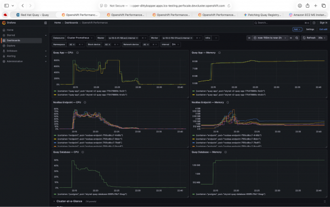The width and height of the screenshot is (330, 207).
Task: Show info for NooBaa Endpoint Memory panel
Action: pos(228,102)
